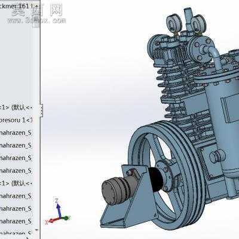
Task: Select the nahrazen_S row directly below presoru 1
Action: (16, 133)
